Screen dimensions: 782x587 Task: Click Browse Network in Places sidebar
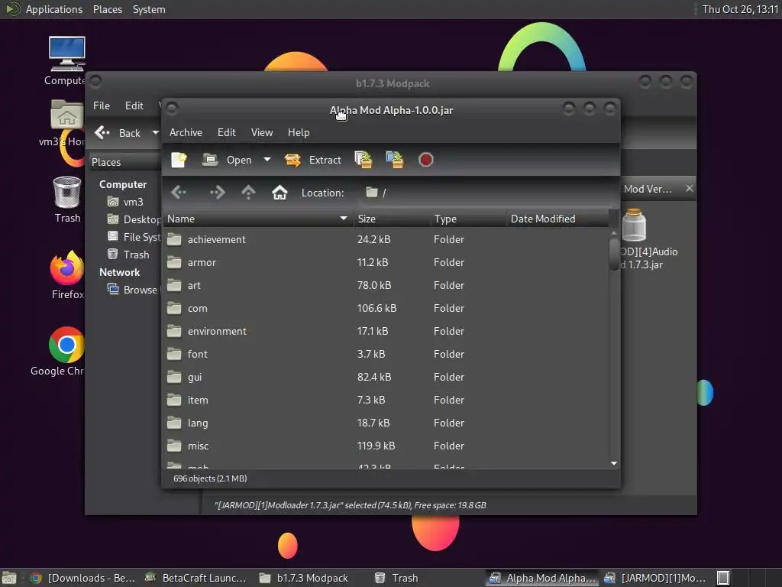click(x=133, y=290)
